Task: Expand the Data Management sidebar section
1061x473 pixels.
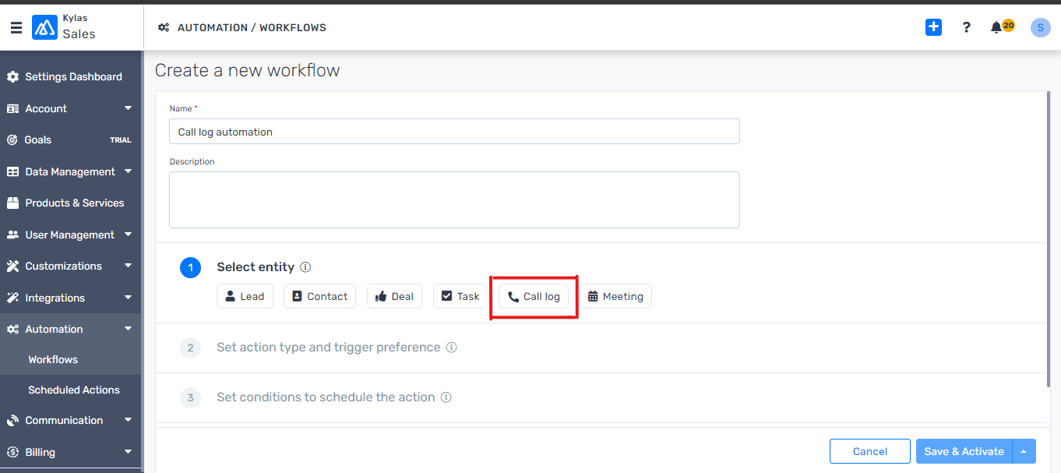Action: [70, 171]
